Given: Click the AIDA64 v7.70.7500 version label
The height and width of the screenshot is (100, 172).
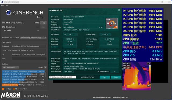Looking at the screenshot, I should [x=88, y=77].
